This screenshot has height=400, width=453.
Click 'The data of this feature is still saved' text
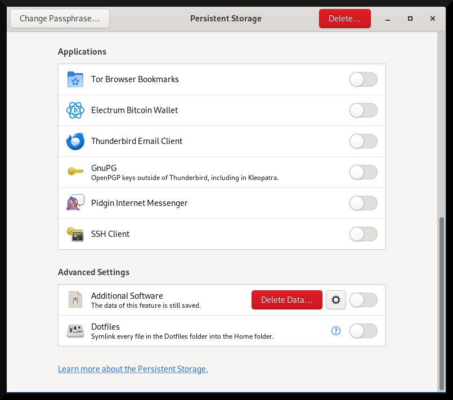click(146, 305)
